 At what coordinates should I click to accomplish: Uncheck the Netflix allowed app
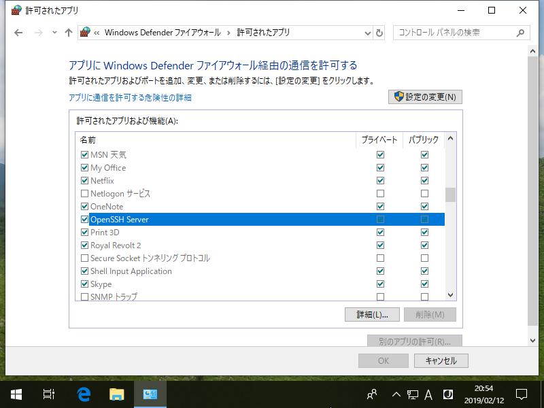(84, 180)
